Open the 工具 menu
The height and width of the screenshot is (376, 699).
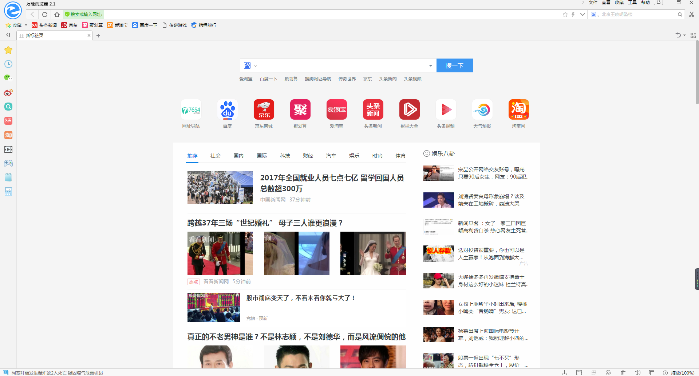pyautogui.click(x=632, y=3)
